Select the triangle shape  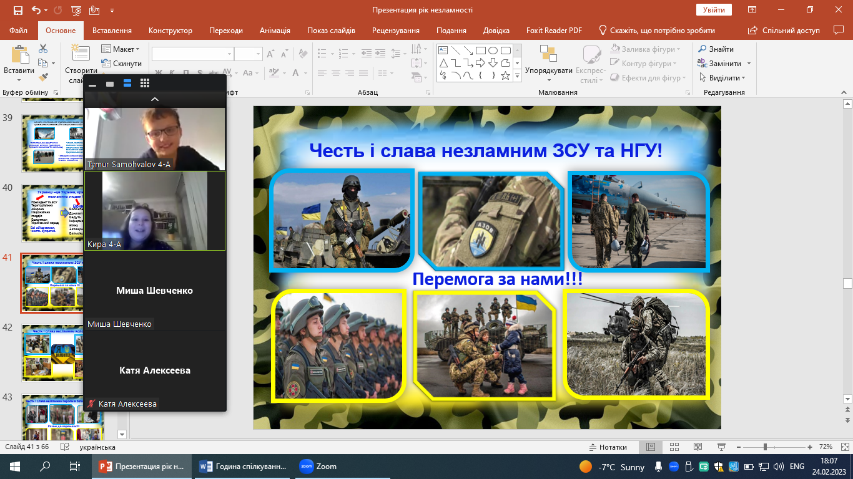pos(443,63)
